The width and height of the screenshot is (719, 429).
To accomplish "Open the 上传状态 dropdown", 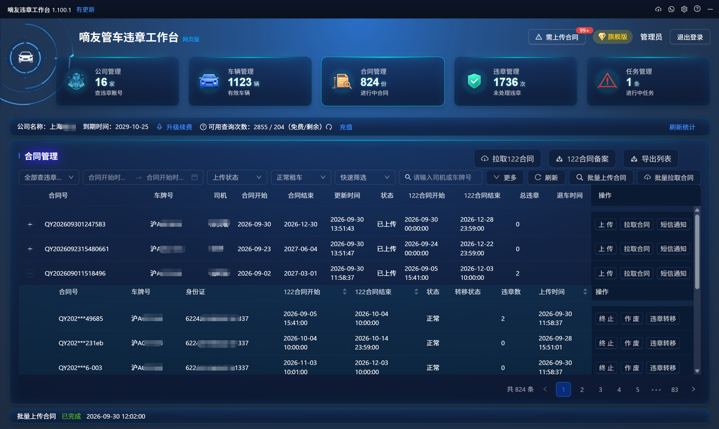I will tap(236, 177).
